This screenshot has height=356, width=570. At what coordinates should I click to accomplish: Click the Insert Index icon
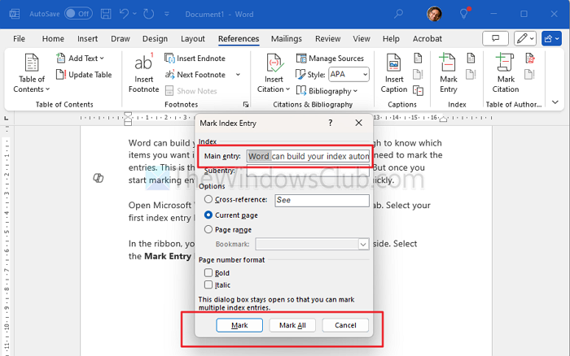(471, 58)
